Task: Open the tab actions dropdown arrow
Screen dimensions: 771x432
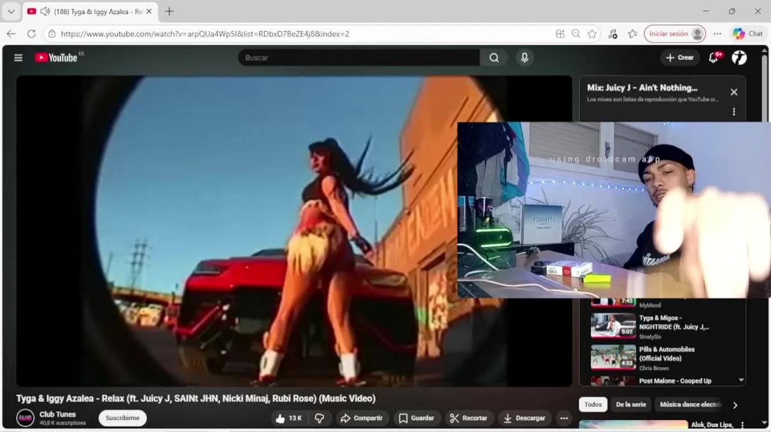Action: click(11, 11)
